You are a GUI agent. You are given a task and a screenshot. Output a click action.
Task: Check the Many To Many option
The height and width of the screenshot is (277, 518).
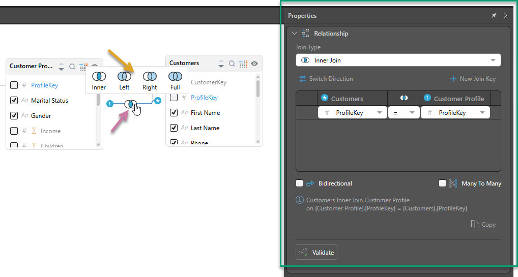click(x=442, y=183)
